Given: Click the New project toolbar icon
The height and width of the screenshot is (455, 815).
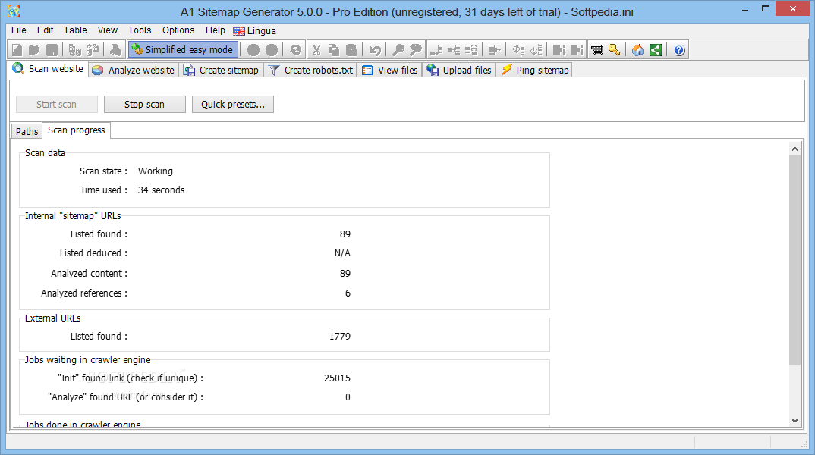Looking at the screenshot, I should [17, 50].
